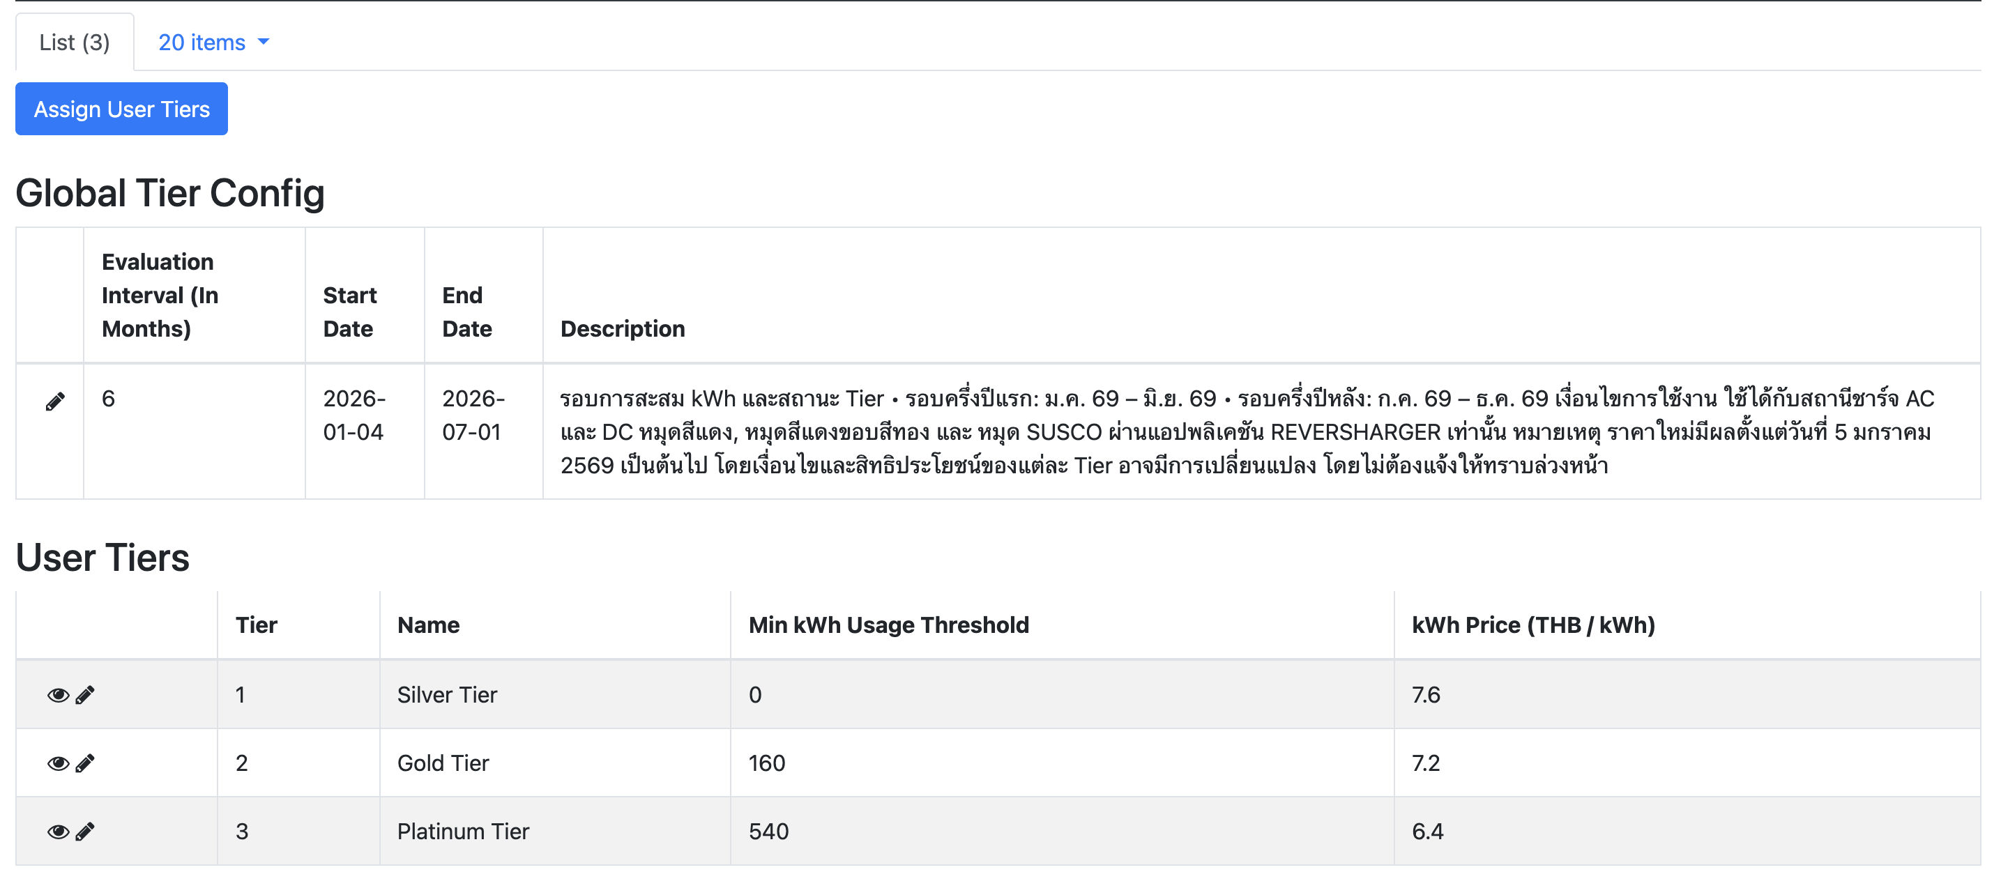Edit the Global Tier Config row
The image size is (2001, 895).
point(54,401)
